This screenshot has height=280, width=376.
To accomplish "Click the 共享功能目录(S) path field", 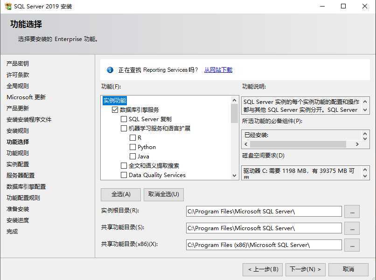I will (x=264, y=228).
